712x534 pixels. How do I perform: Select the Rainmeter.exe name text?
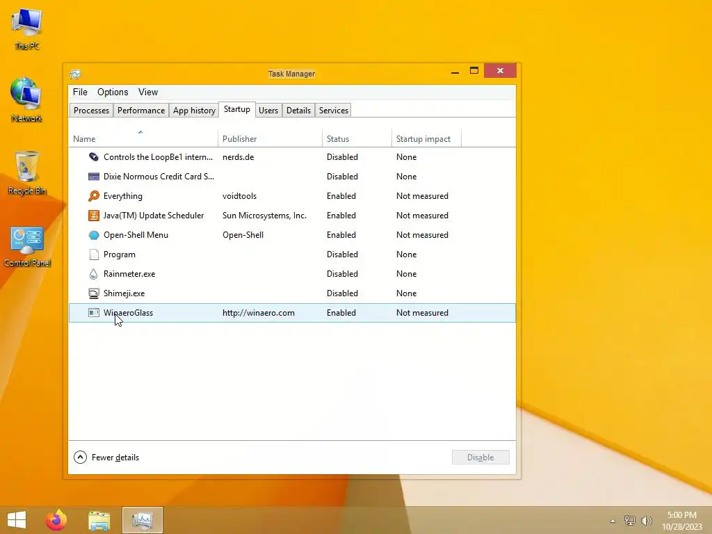point(129,274)
